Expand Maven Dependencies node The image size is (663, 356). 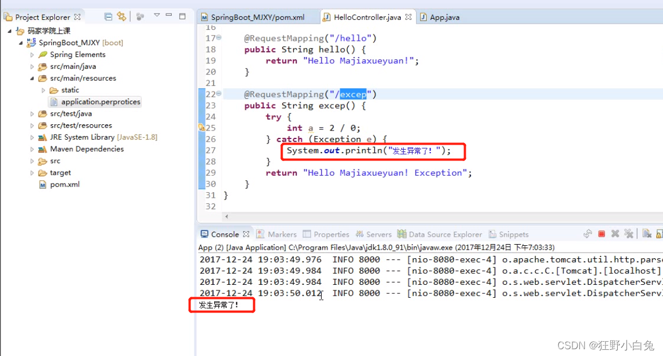(32, 149)
